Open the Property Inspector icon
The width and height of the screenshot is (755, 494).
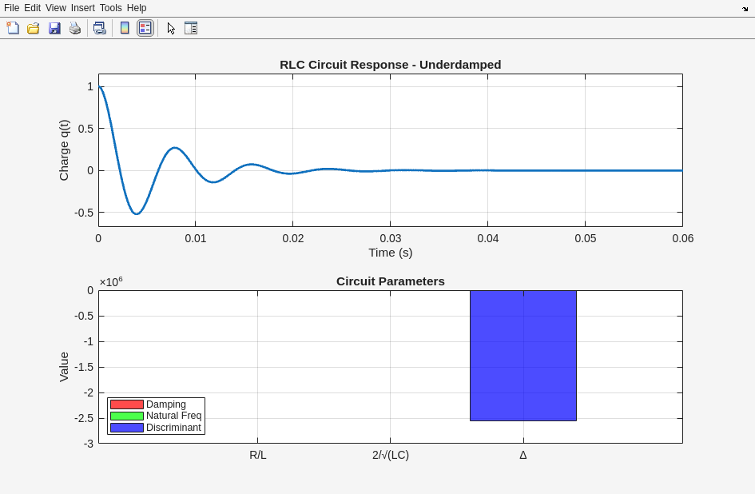(191, 28)
